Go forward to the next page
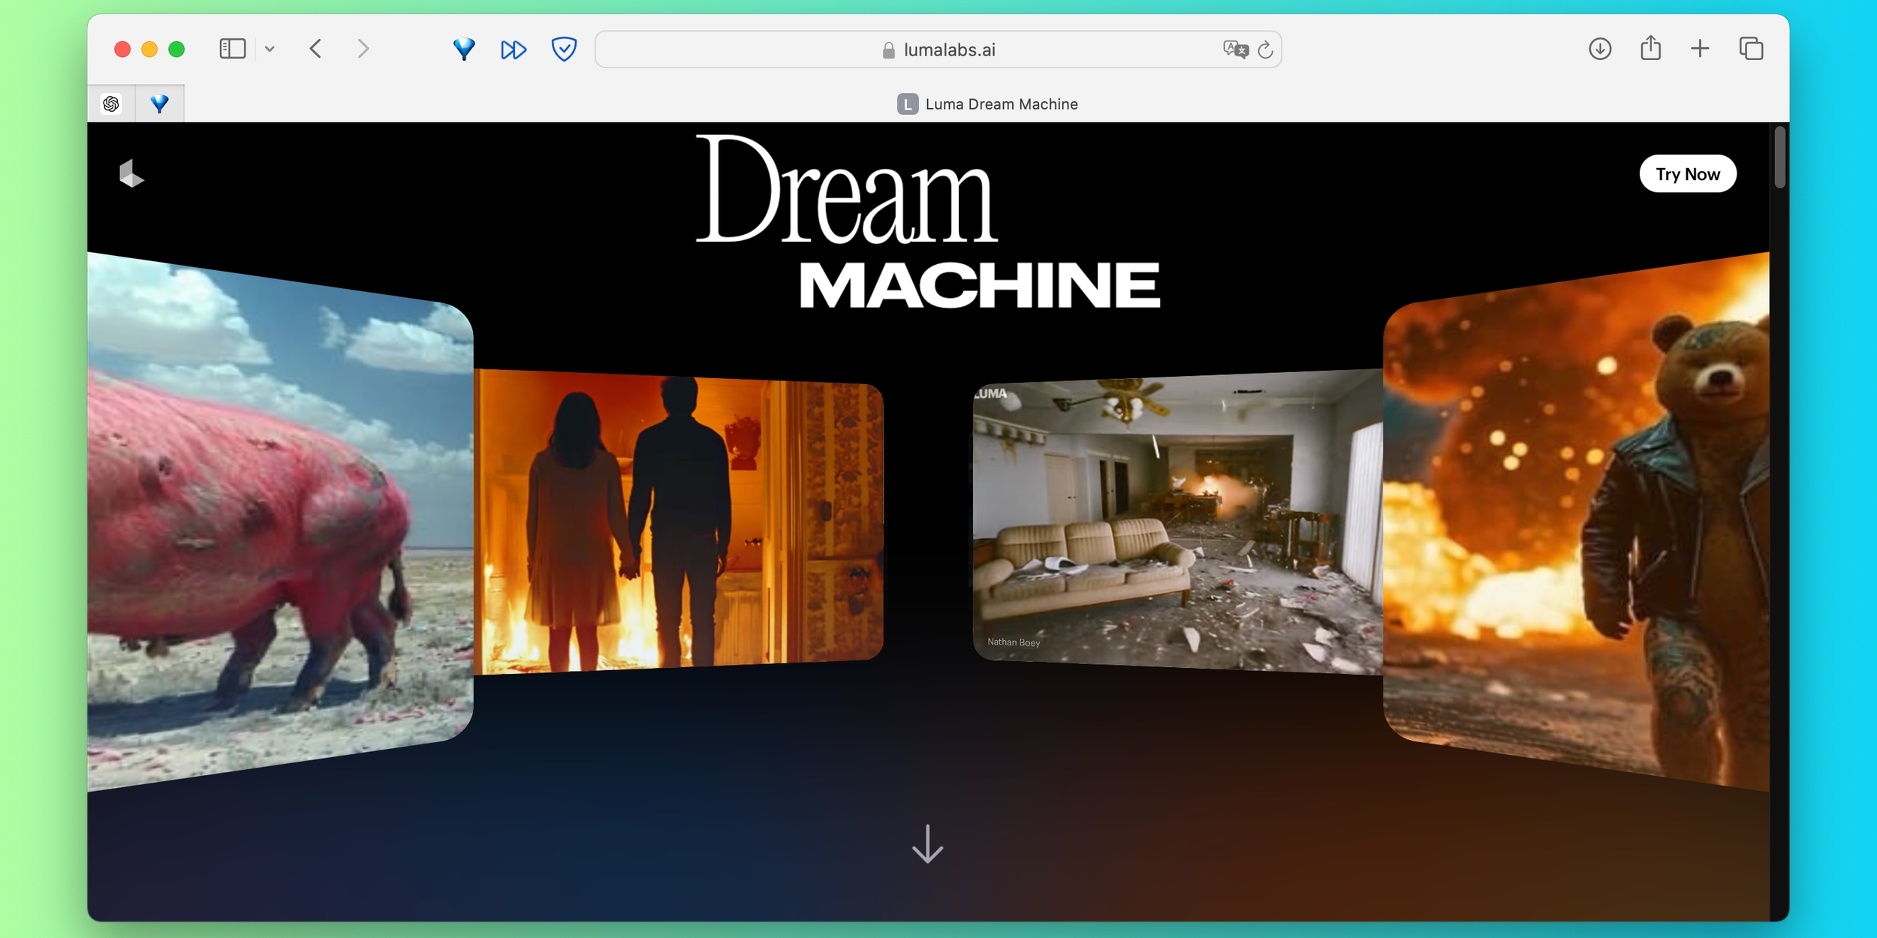 pyautogui.click(x=363, y=49)
